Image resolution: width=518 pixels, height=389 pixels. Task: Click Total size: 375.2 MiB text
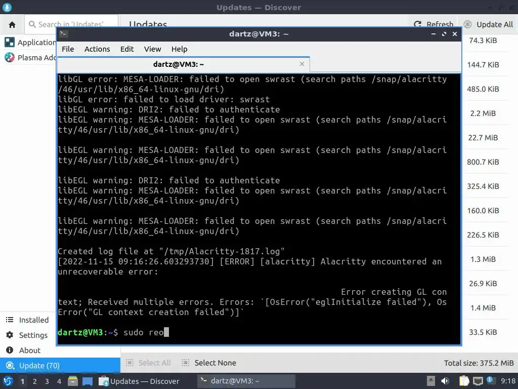479,363
